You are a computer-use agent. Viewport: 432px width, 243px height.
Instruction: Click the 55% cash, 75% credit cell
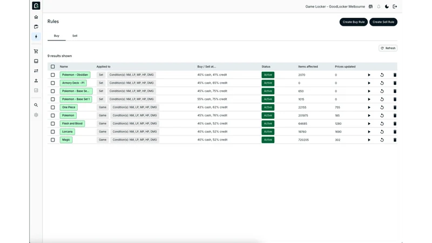212,99
